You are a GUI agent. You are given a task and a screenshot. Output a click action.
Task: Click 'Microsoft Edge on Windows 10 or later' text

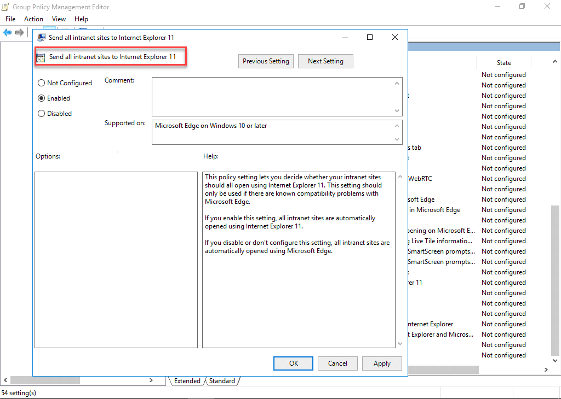pyautogui.click(x=211, y=126)
